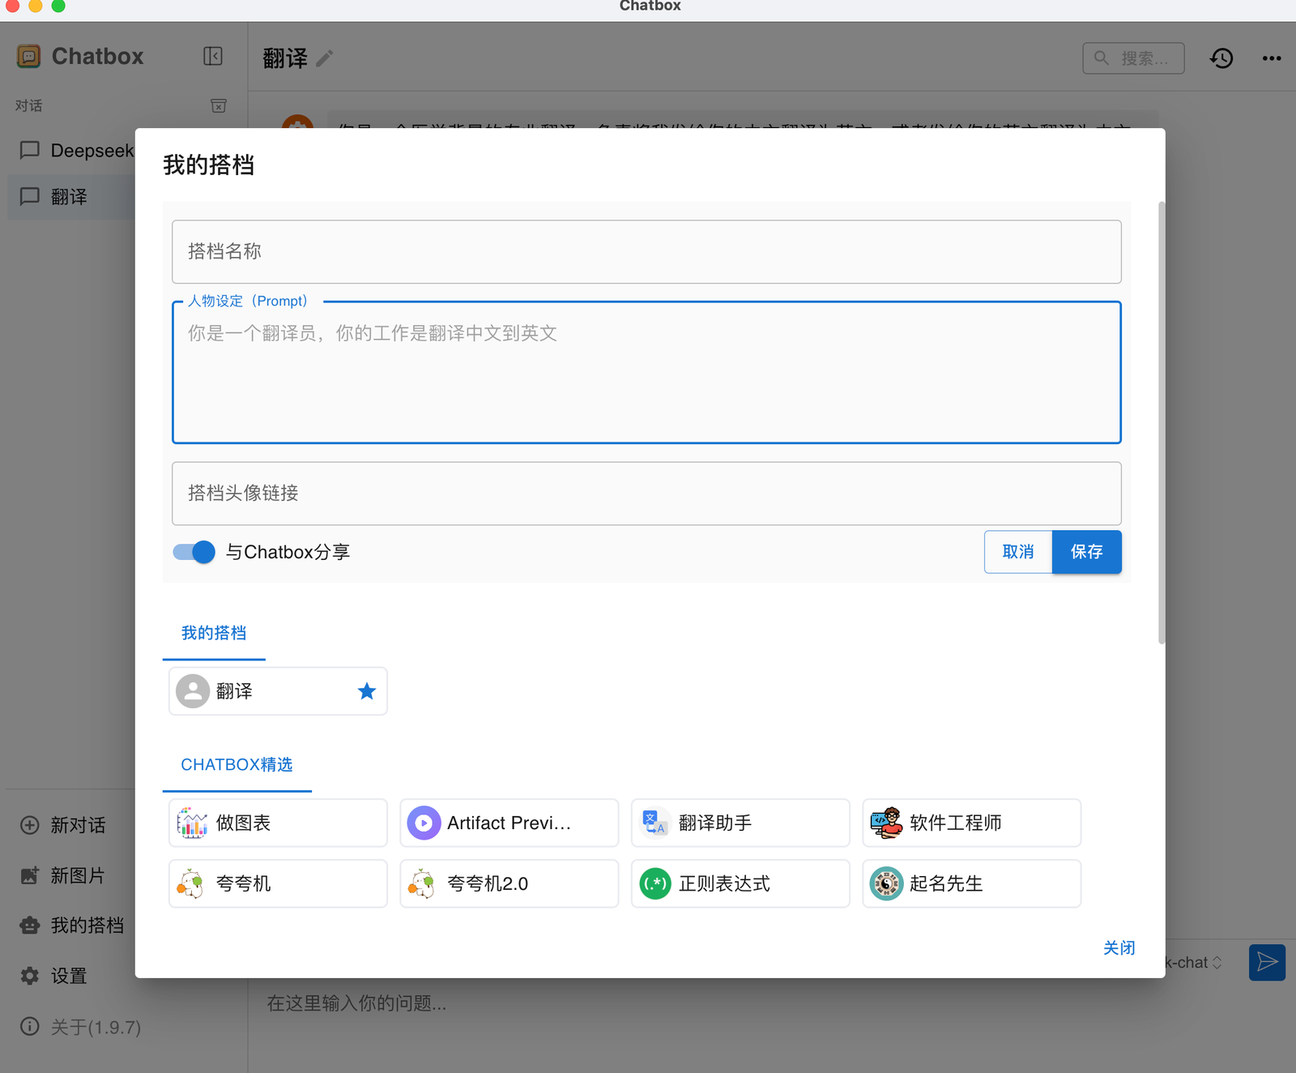The height and width of the screenshot is (1073, 1296).
Task: Switch to the CHATBOX精选 tab
Action: [237, 764]
